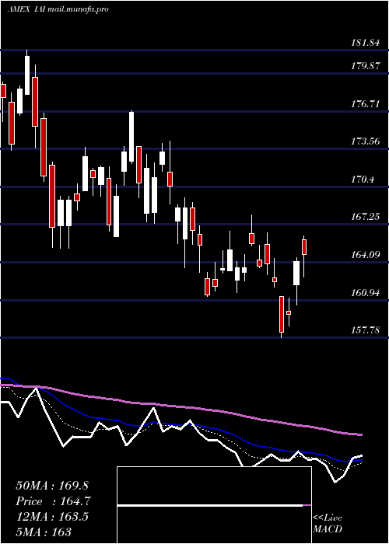
Task: Click the 167.25 price level label
Action: pyautogui.click(x=366, y=217)
